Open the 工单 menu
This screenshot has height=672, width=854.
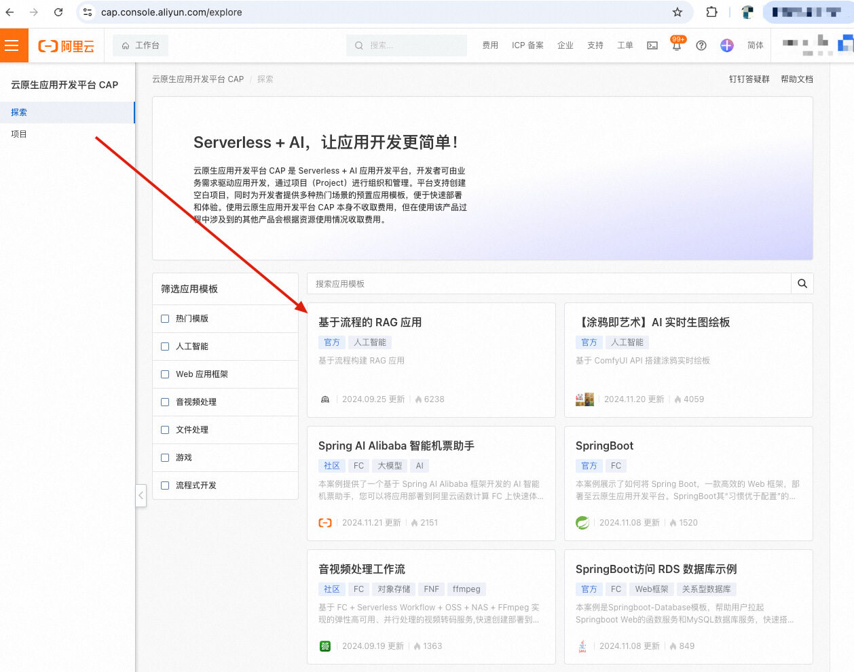click(x=625, y=45)
